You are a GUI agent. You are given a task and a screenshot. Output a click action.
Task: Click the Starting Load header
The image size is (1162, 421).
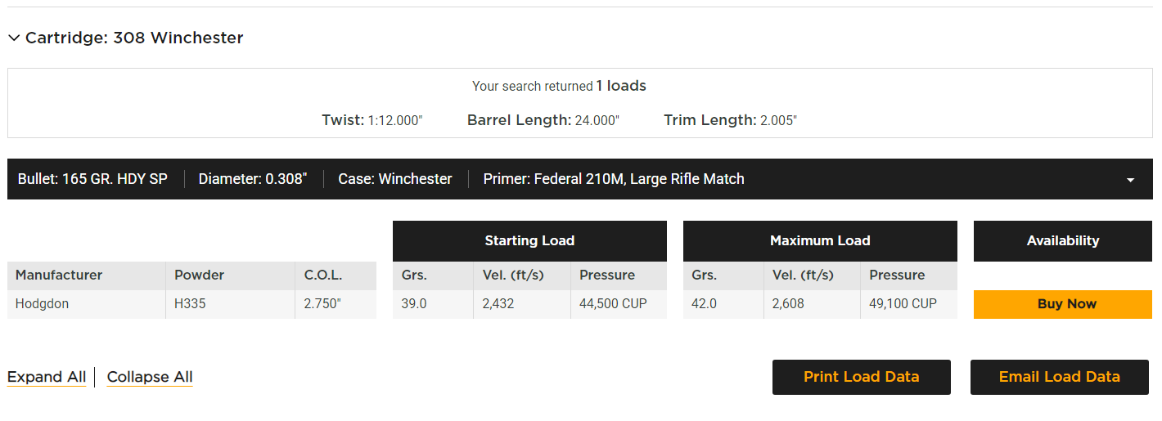point(529,241)
